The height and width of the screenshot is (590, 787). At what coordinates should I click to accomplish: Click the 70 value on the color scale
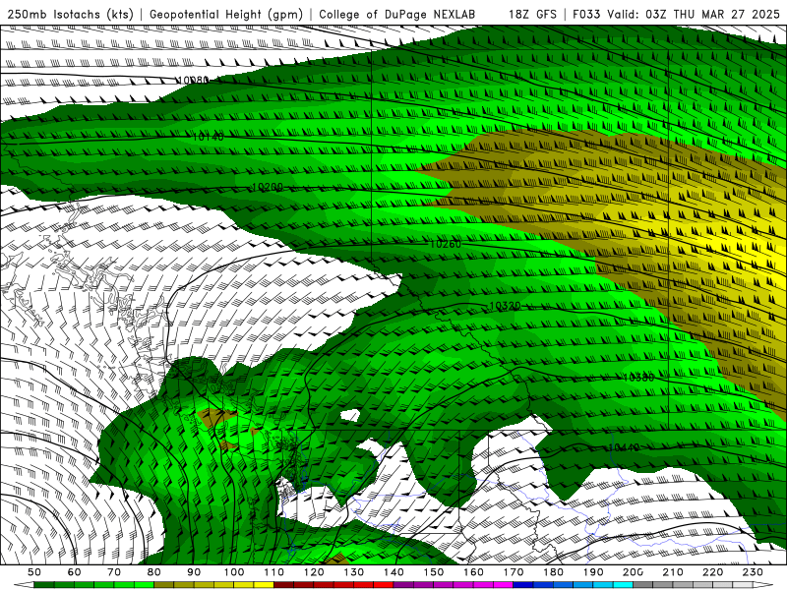click(114, 572)
